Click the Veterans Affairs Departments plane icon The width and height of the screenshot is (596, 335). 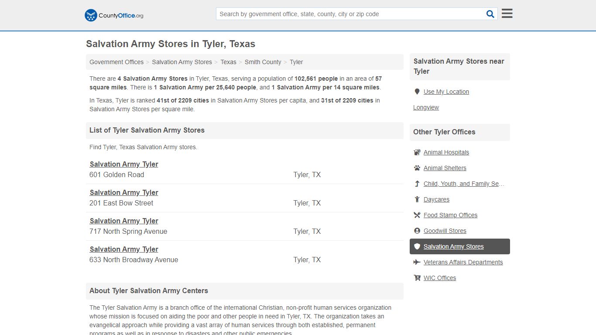point(417,262)
